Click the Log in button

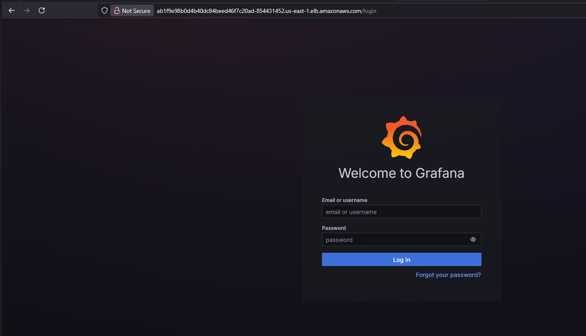click(x=401, y=259)
